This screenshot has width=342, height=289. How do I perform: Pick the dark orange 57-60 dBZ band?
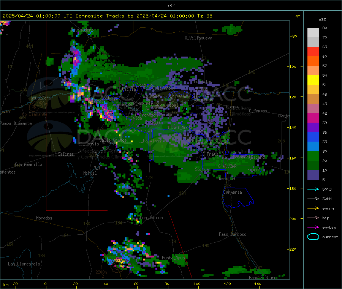pos(313,61)
